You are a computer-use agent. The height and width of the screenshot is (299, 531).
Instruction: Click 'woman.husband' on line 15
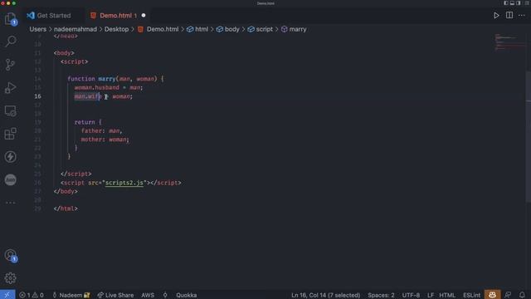point(96,87)
